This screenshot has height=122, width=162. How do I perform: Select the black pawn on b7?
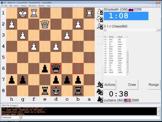[78, 80]
